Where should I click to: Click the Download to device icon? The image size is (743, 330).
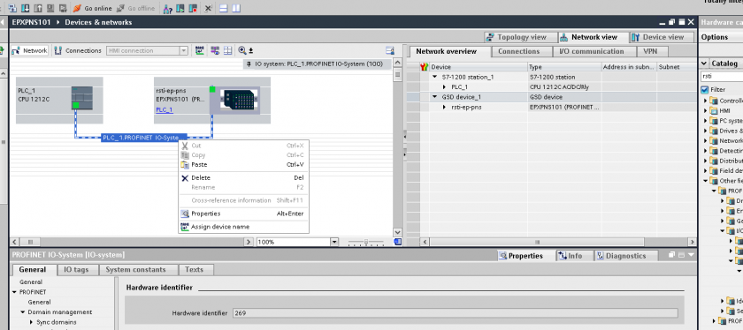coord(25,9)
